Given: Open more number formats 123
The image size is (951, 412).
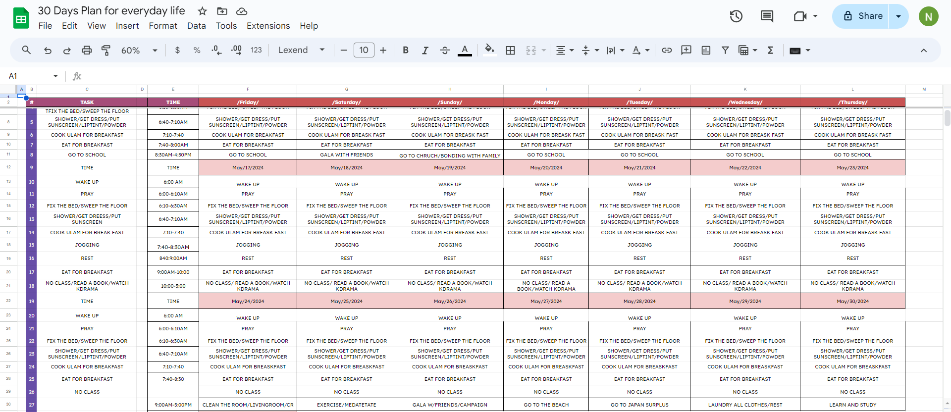Looking at the screenshot, I should (x=256, y=50).
